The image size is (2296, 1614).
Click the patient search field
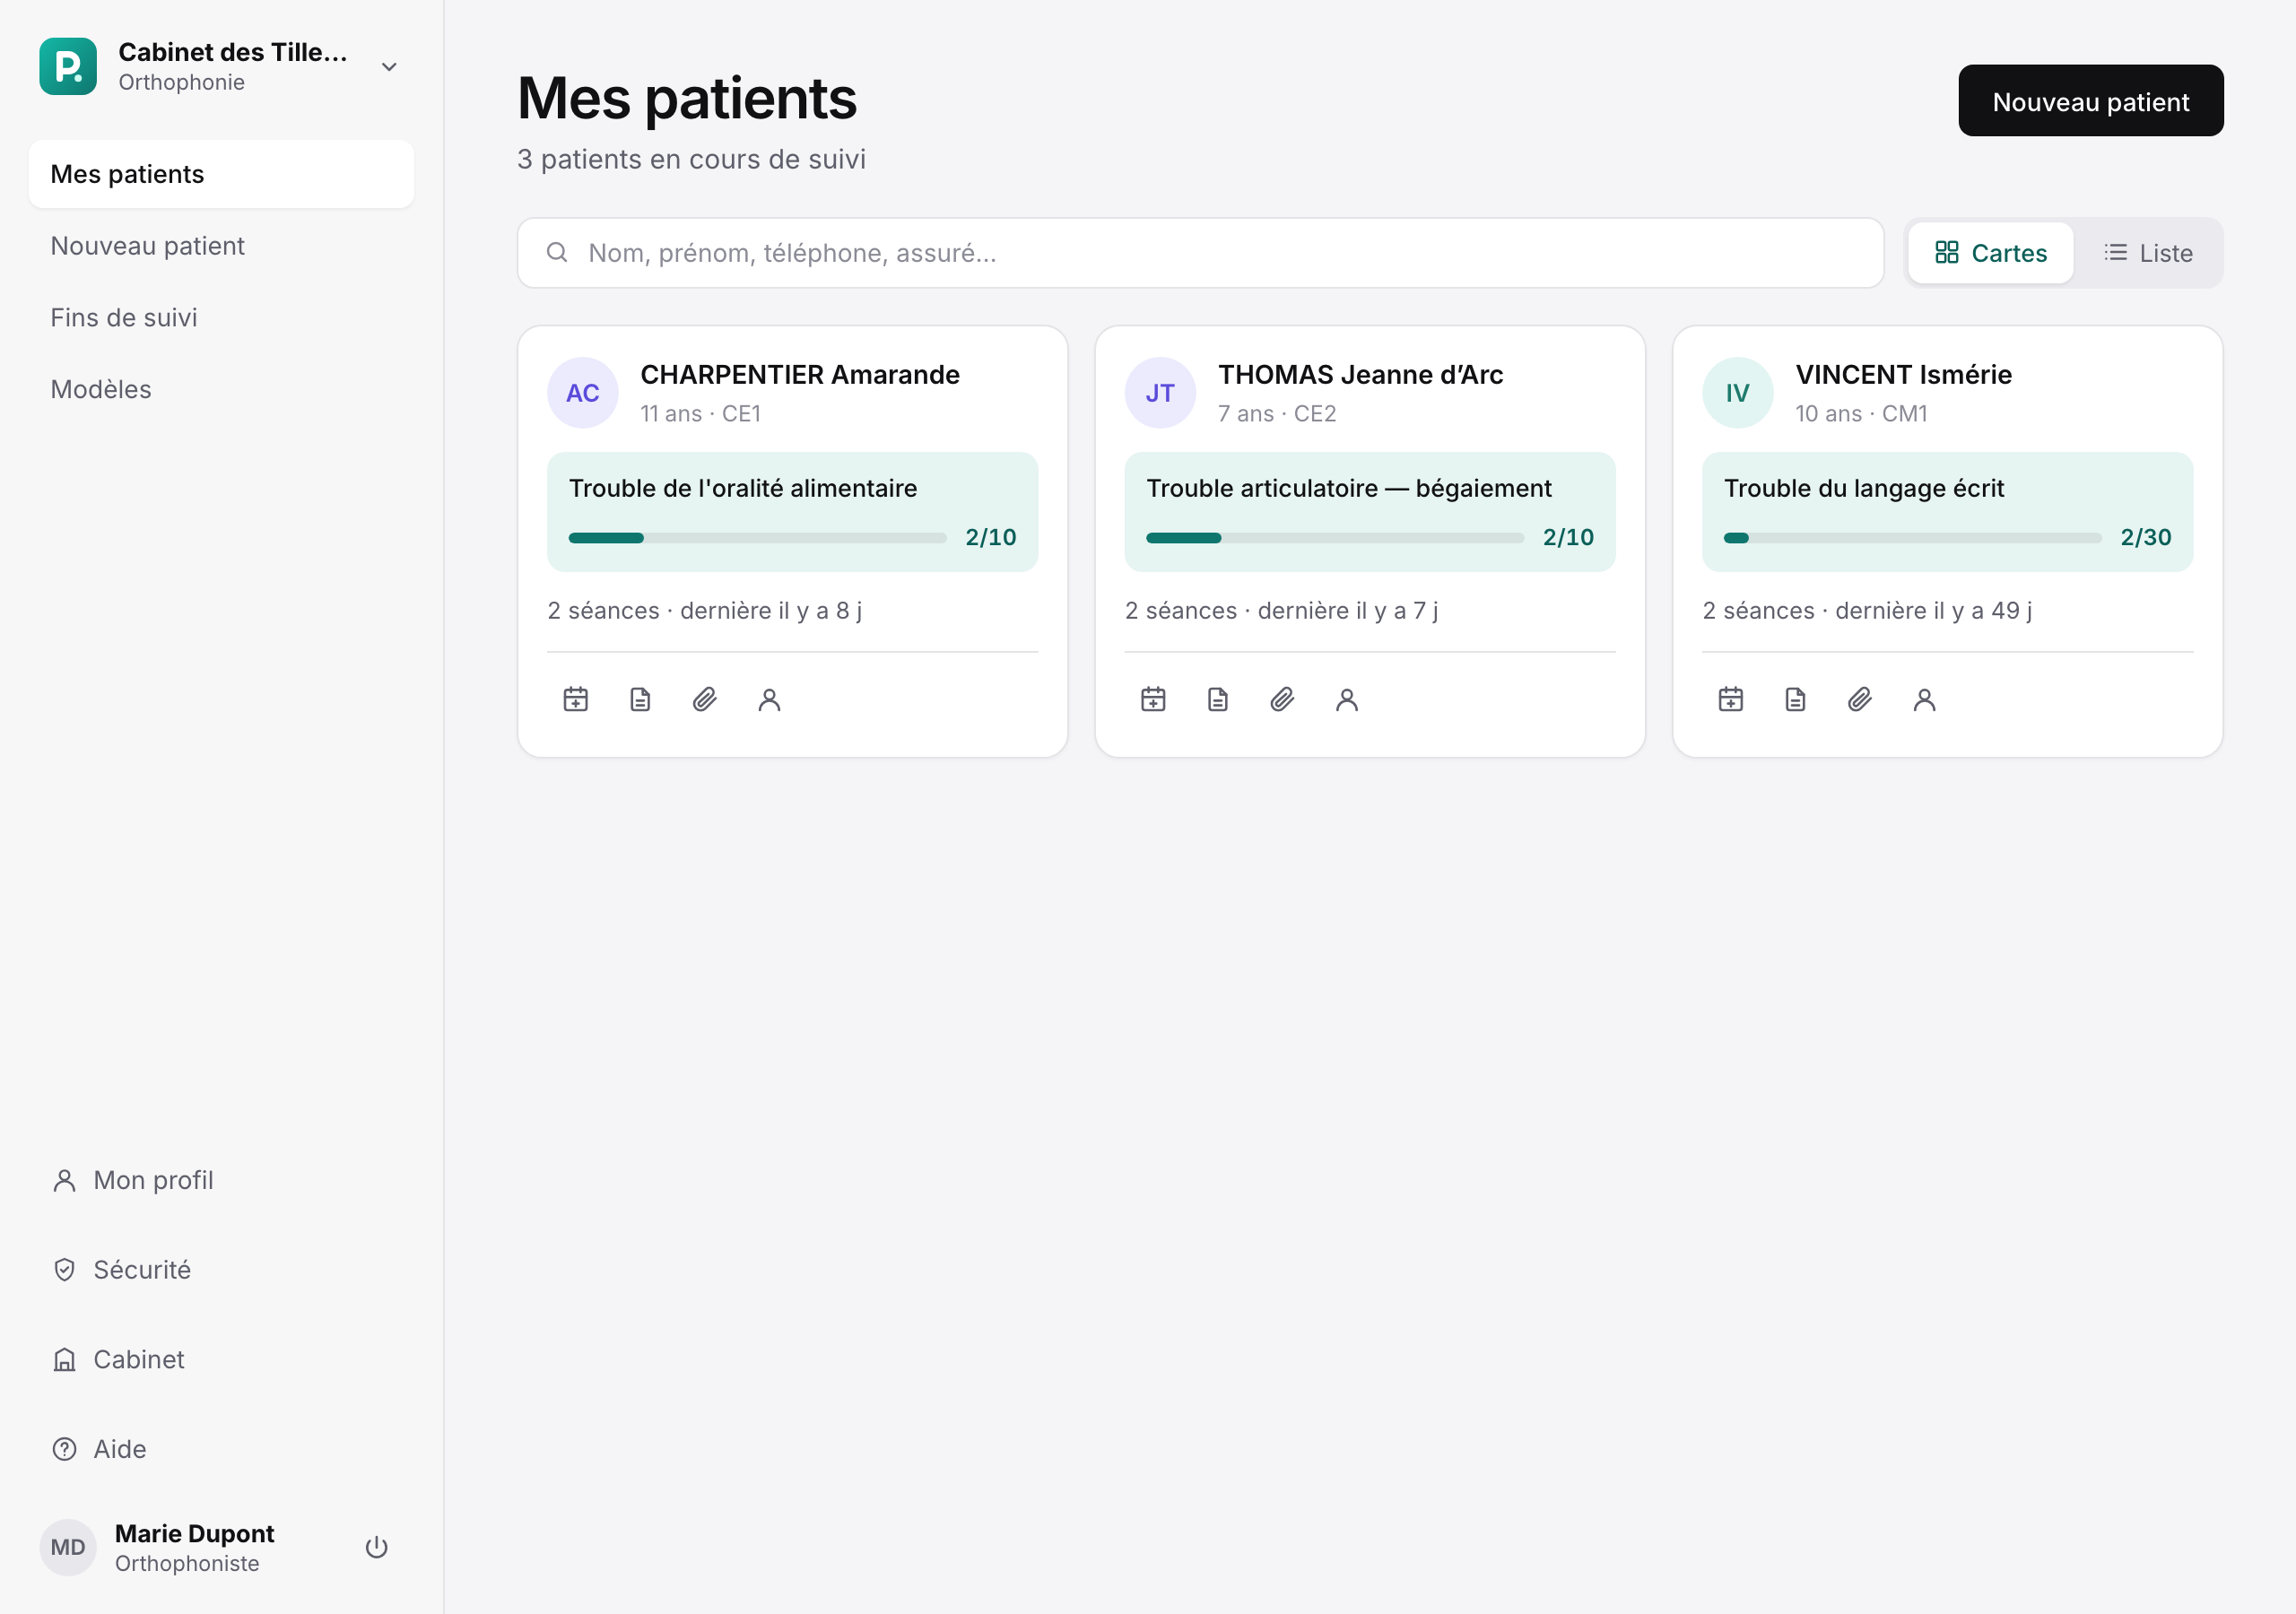[1200, 253]
